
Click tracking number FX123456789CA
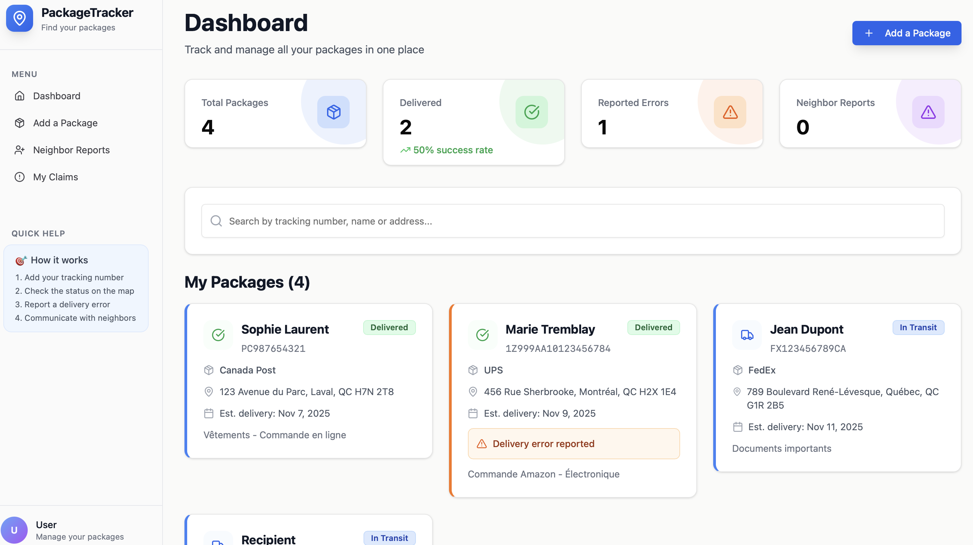[x=808, y=348]
